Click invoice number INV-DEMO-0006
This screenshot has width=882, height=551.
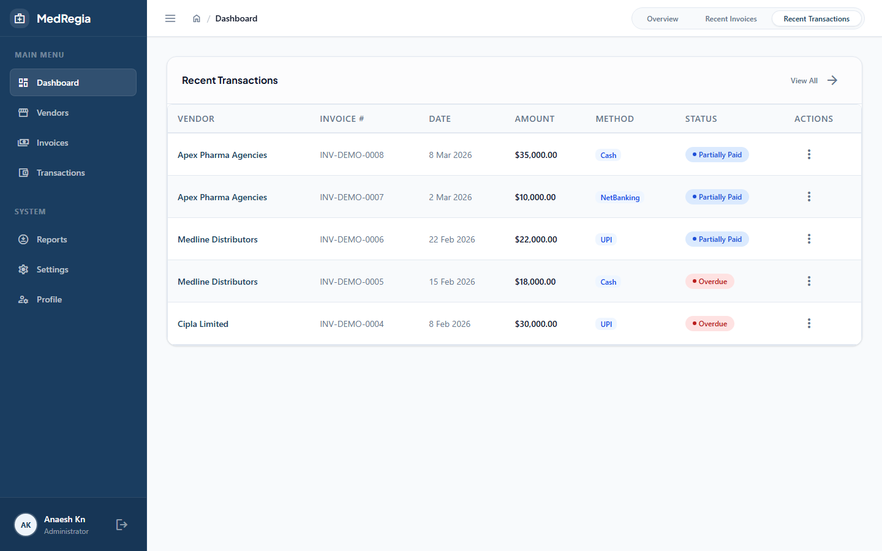pos(352,239)
